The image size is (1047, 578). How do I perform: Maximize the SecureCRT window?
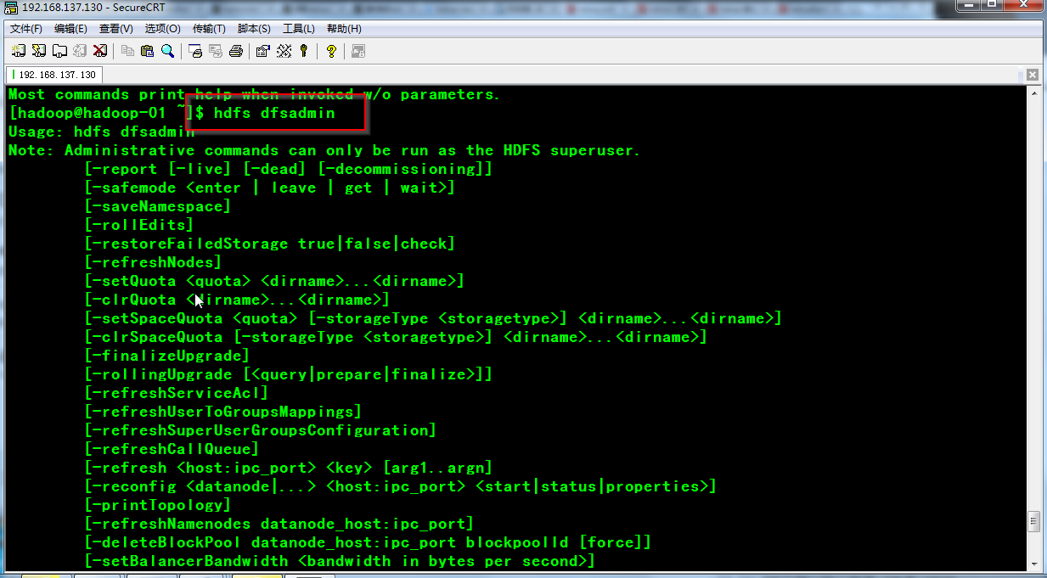pos(991,7)
